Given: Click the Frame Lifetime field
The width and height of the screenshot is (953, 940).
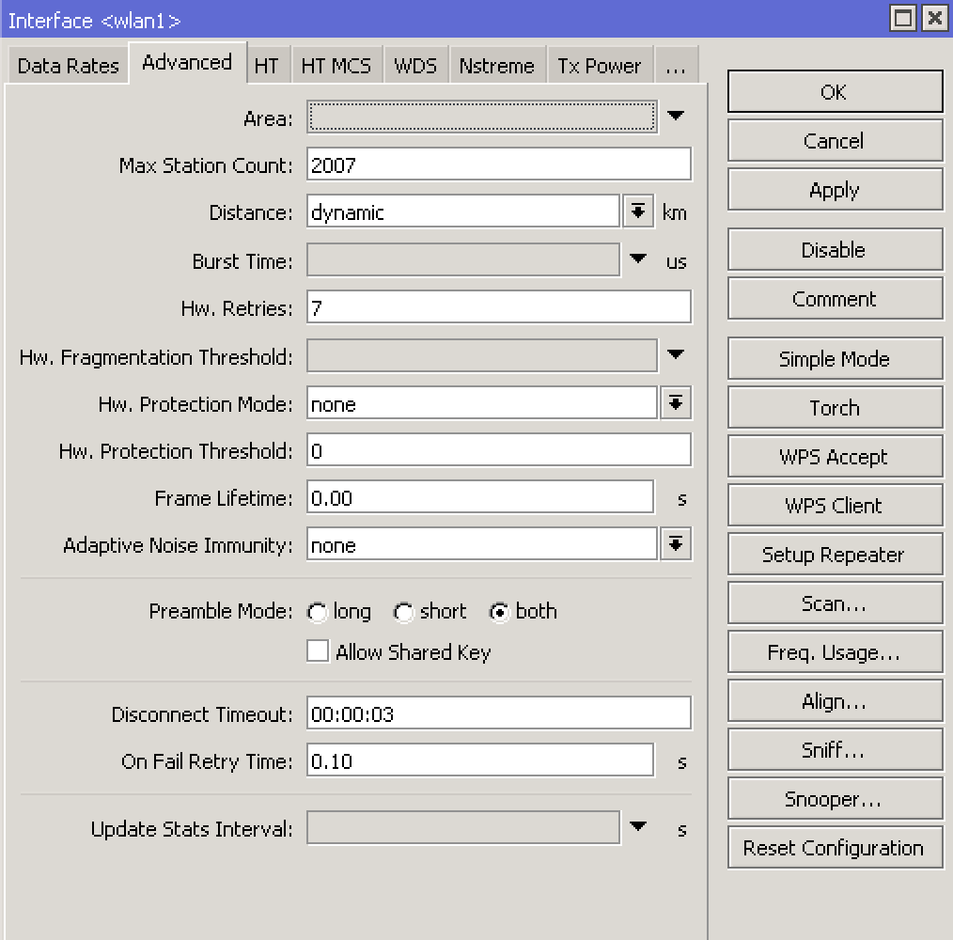Looking at the screenshot, I should point(480,497).
